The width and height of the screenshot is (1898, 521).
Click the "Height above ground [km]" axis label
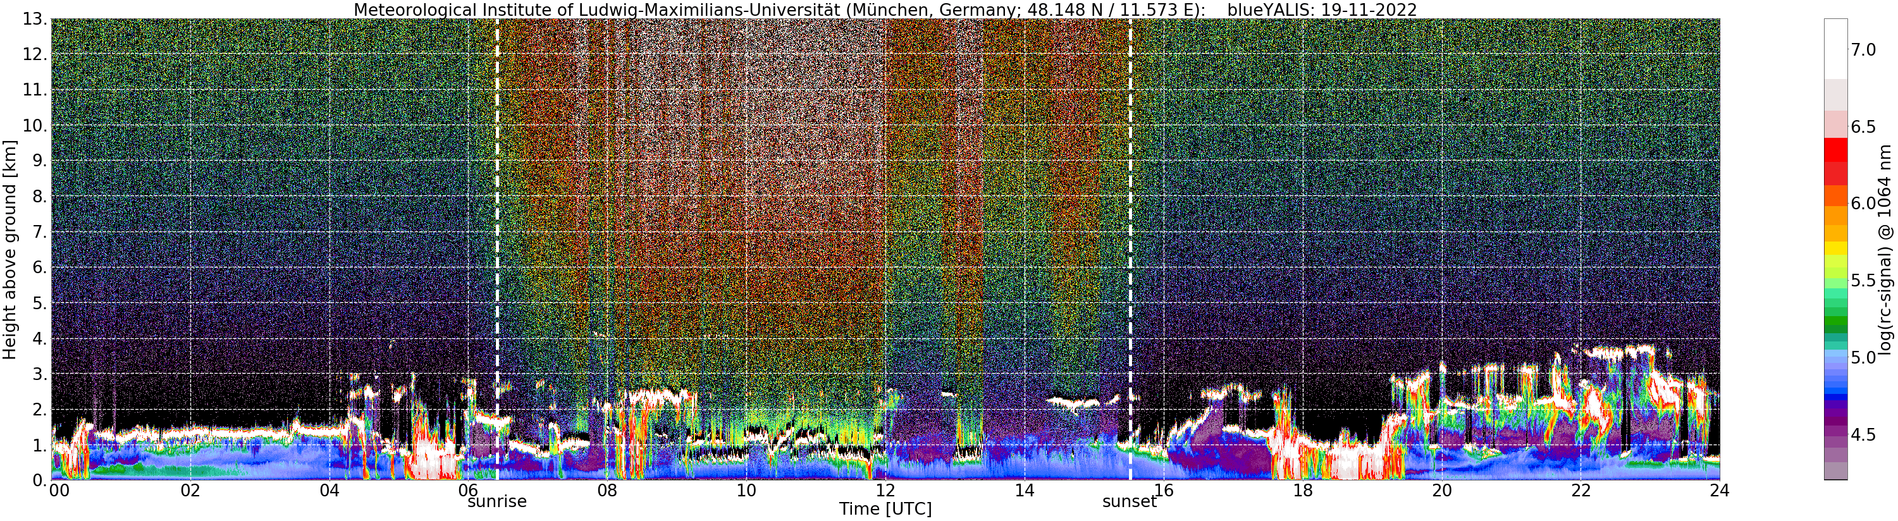pyautogui.click(x=9, y=248)
